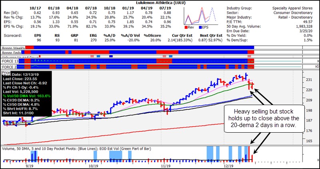Click the ERG score 270
This screenshot has width=320, height=169.
[x=94, y=40]
